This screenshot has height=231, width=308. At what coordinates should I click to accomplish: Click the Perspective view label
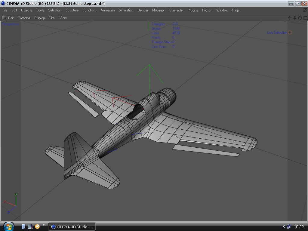point(11,24)
